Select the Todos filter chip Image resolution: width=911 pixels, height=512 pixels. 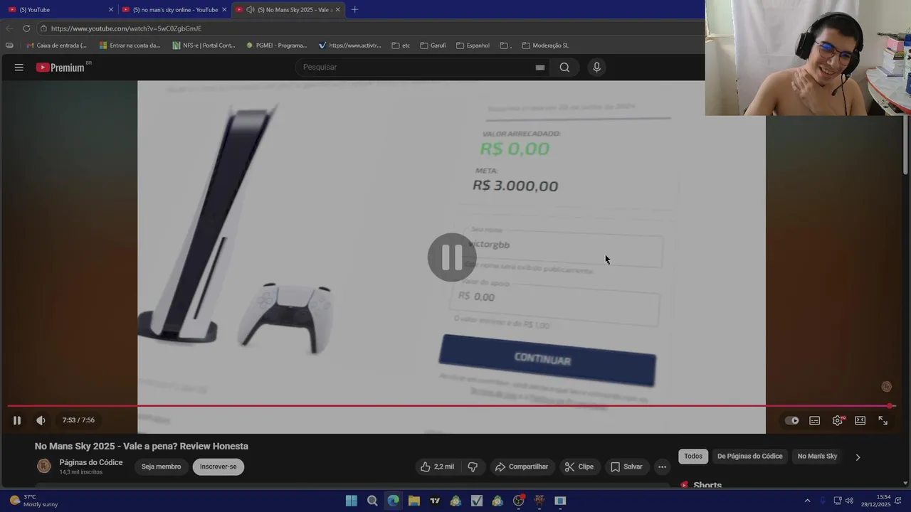click(693, 456)
